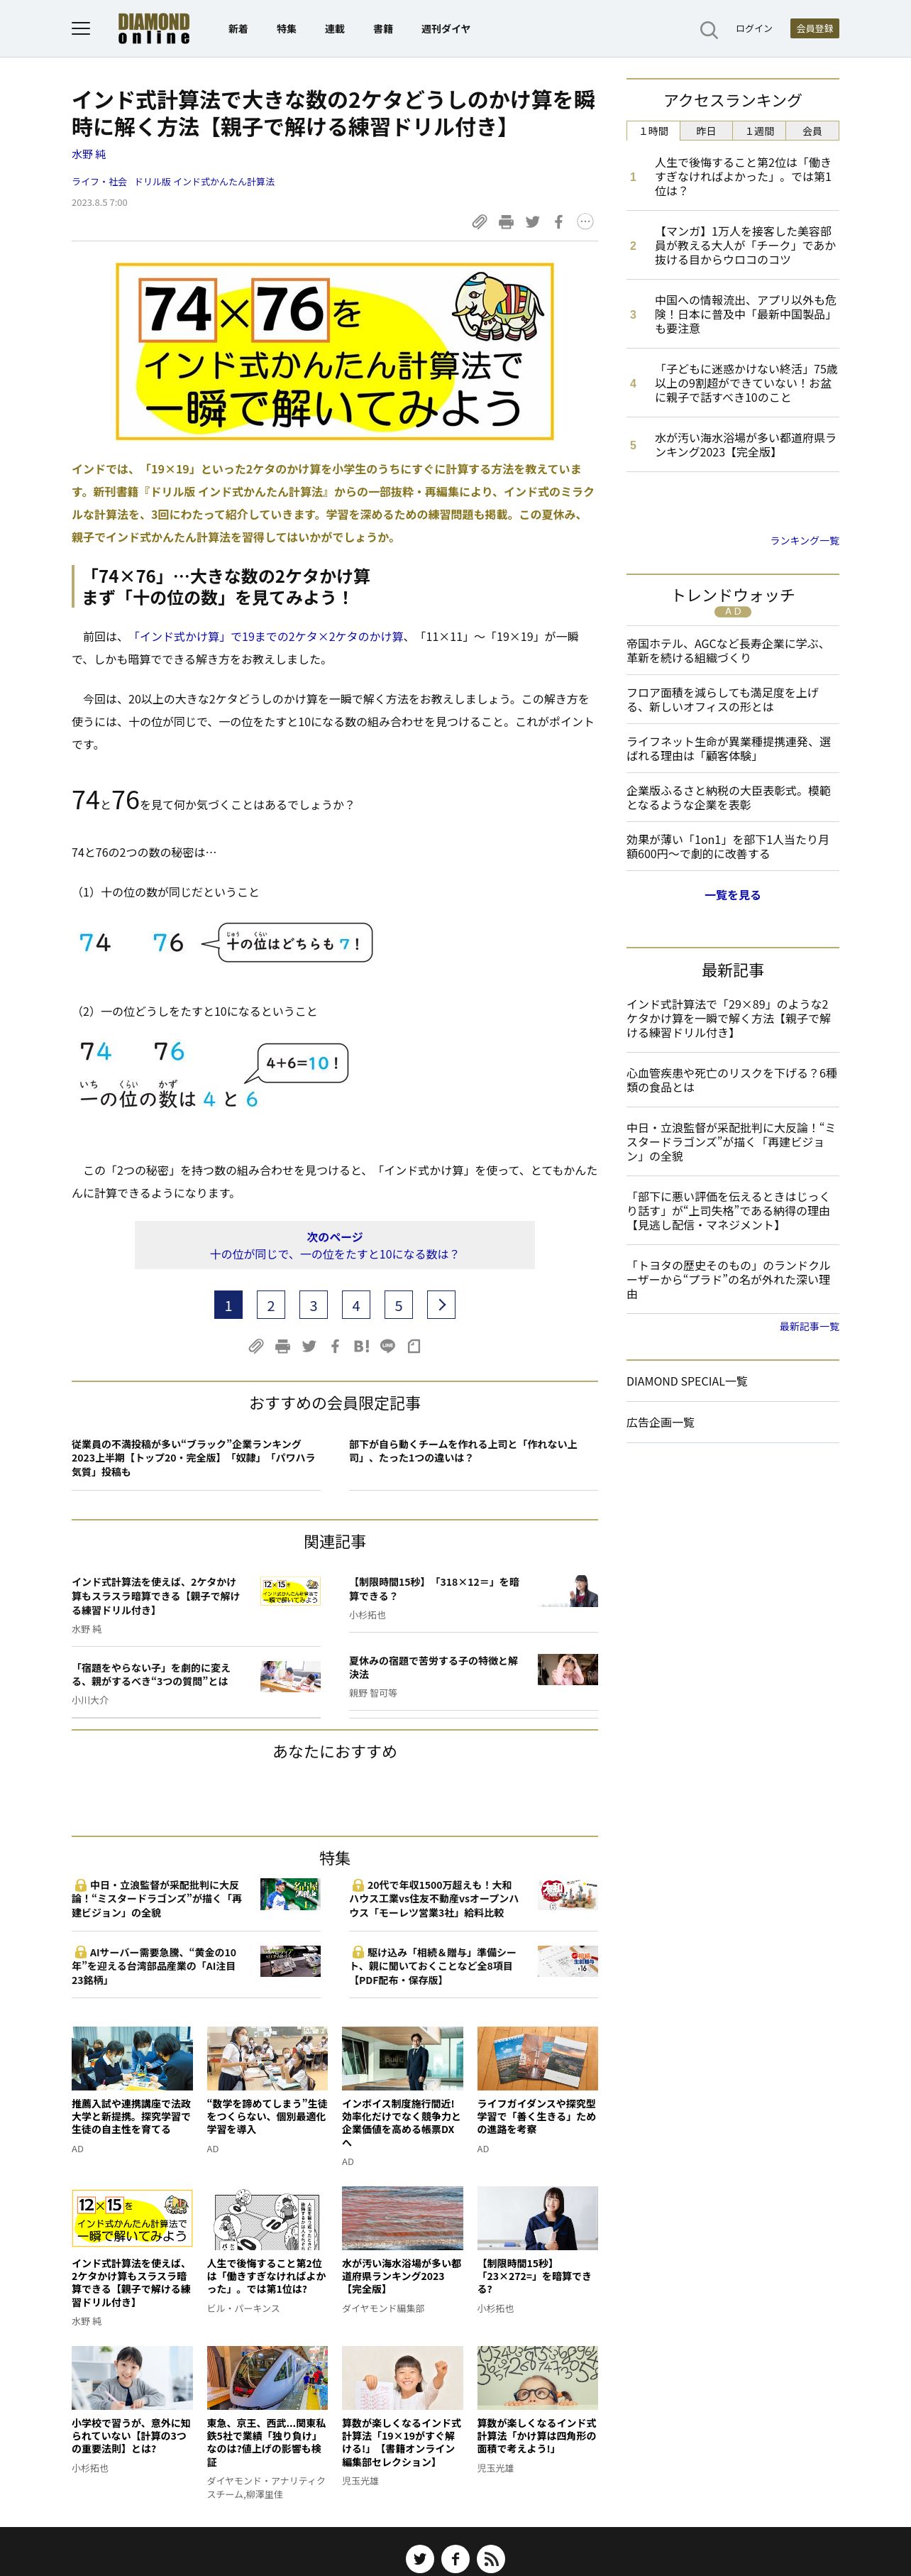911x2576 pixels.
Task: Print using printer icon under pagination
Action: point(283,1346)
